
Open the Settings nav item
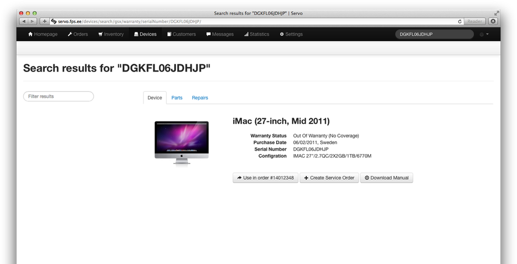click(291, 34)
